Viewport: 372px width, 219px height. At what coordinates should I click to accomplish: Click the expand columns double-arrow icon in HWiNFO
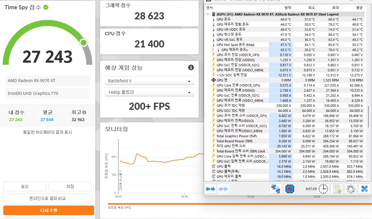click(211, 189)
